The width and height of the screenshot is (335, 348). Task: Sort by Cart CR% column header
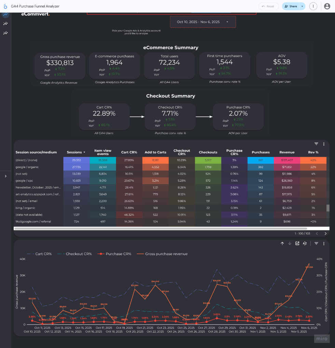129,152
